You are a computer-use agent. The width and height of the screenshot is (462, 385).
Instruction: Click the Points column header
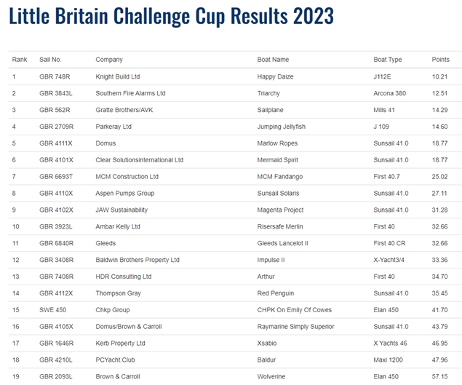tap(440, 60)
